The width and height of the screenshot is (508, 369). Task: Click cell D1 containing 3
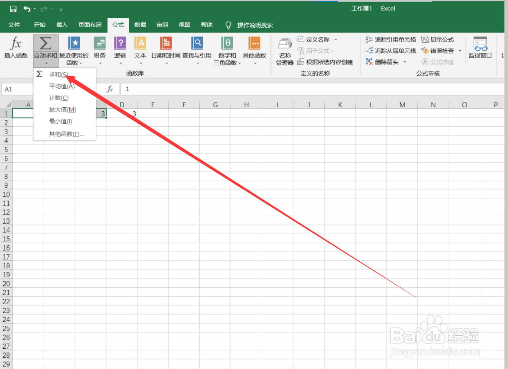click(x=122, y=113)
